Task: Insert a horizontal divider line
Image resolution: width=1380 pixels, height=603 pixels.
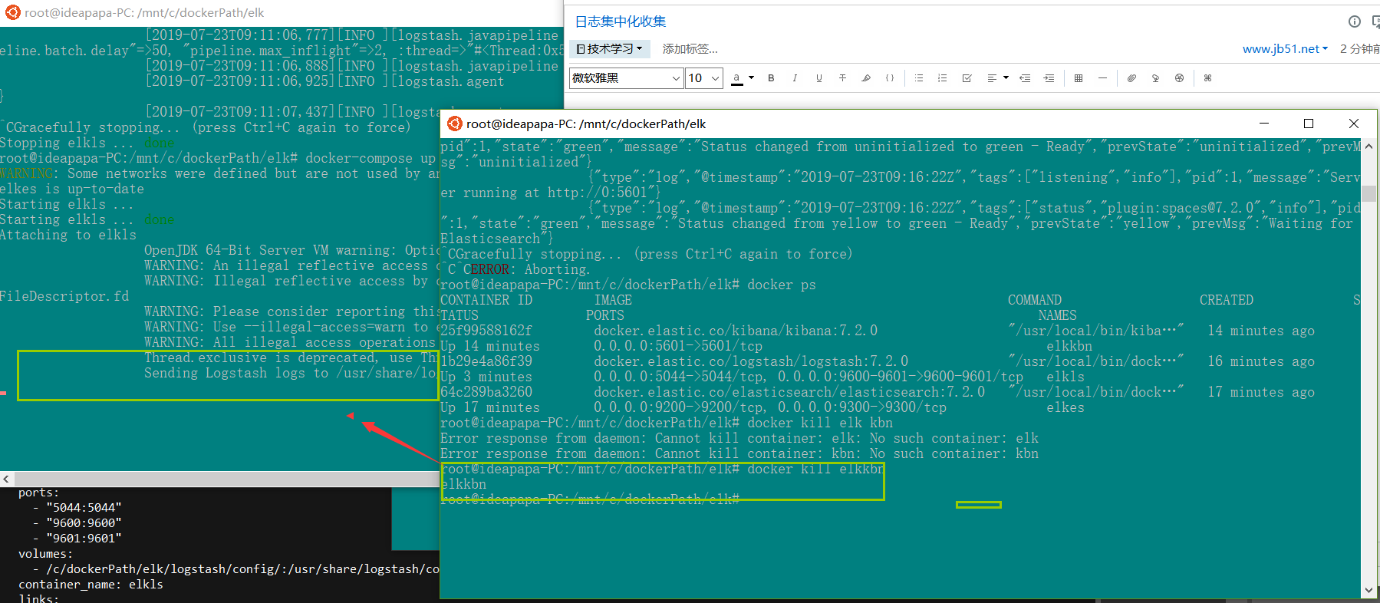Action: point(1102,78)
